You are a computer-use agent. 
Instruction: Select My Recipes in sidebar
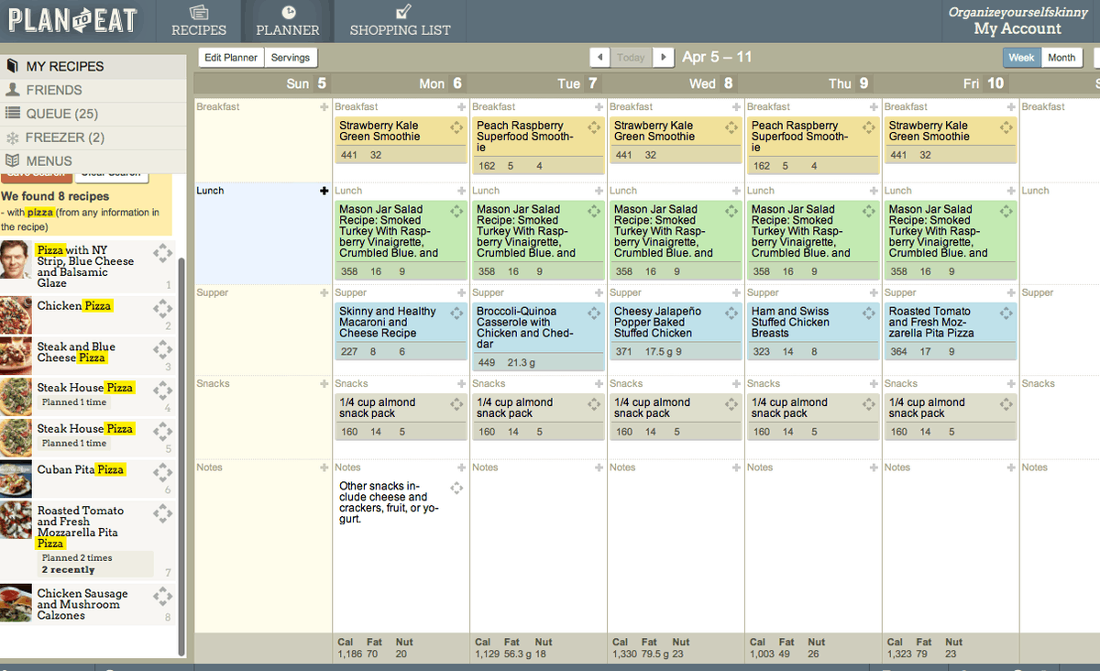[93, 66]
